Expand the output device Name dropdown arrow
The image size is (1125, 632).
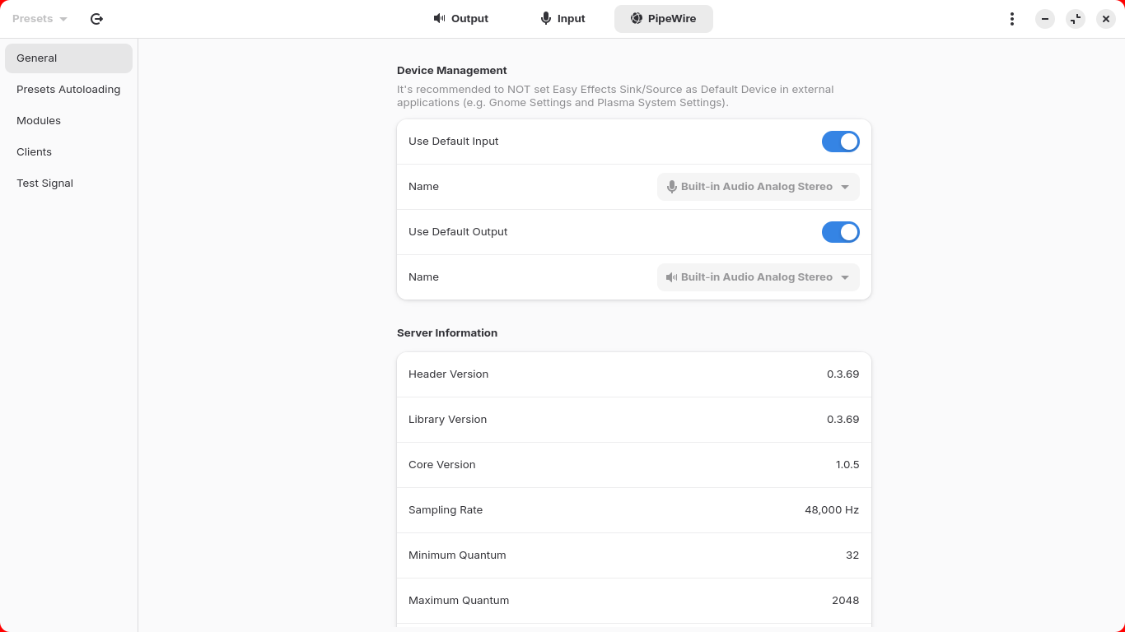pyautogui.click(x=845, y=277)
